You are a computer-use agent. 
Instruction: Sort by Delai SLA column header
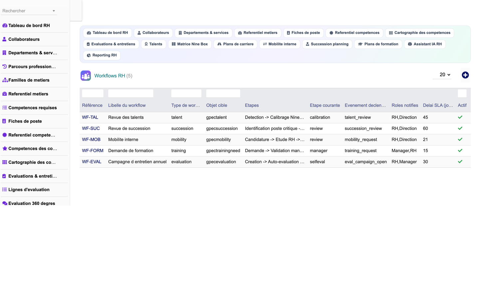[438, 105]
